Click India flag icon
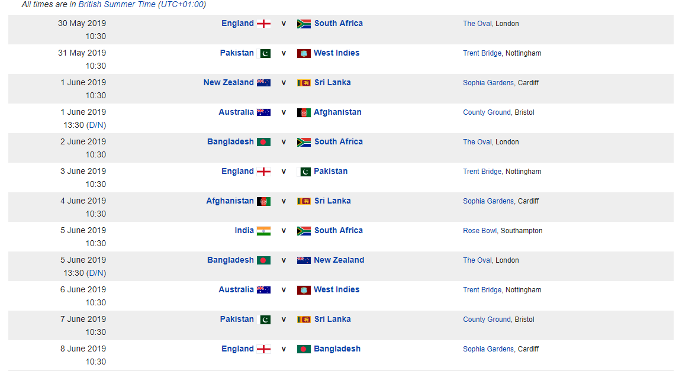Screen dimensions: 679x371 263,231
